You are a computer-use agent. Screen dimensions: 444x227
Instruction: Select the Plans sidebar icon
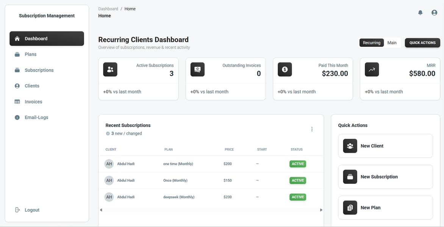click(17, 54)
